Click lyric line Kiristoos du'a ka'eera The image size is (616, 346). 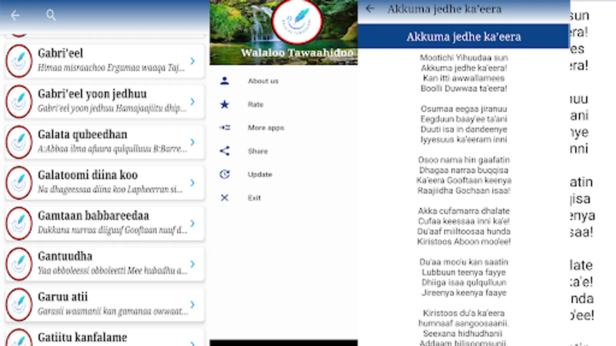click(464, 313)
